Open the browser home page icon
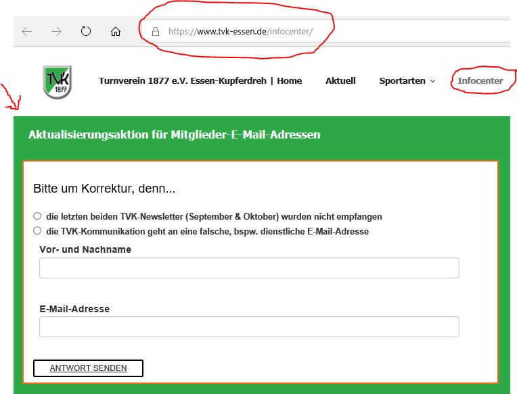The height and width of the screenshot is (394, 517). 116,32
